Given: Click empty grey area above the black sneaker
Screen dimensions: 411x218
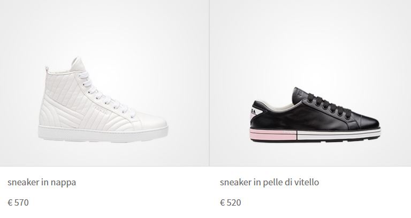Looking at the screenshot, I should (x=310, y=39).
